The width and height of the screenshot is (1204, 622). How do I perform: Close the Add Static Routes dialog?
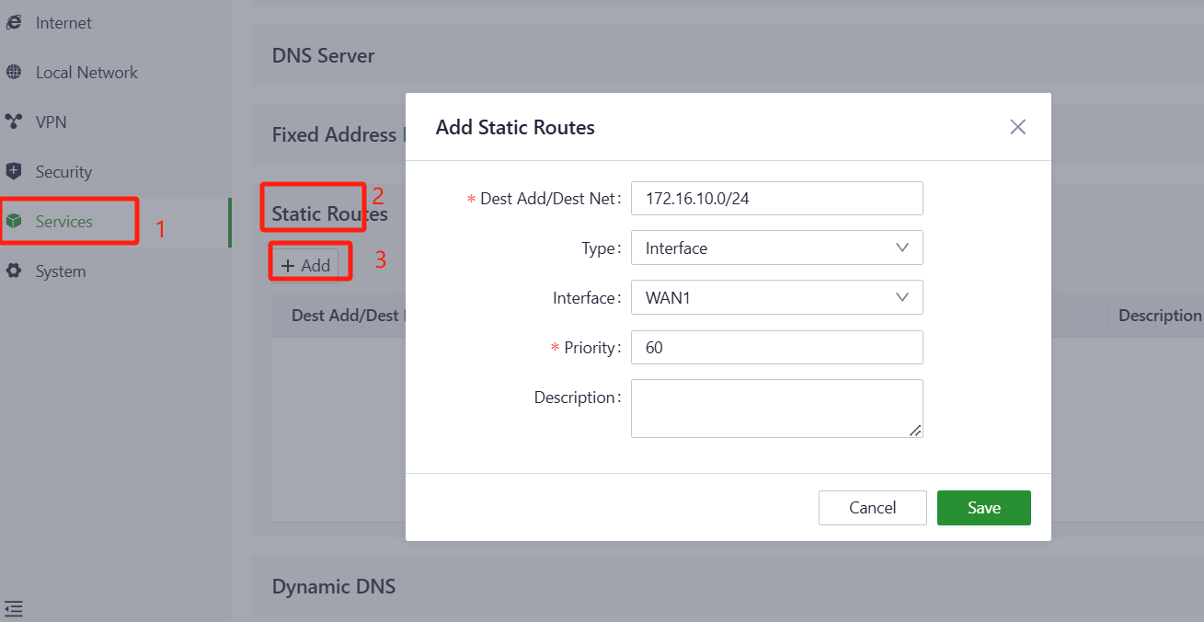[x=1017, y=127]
